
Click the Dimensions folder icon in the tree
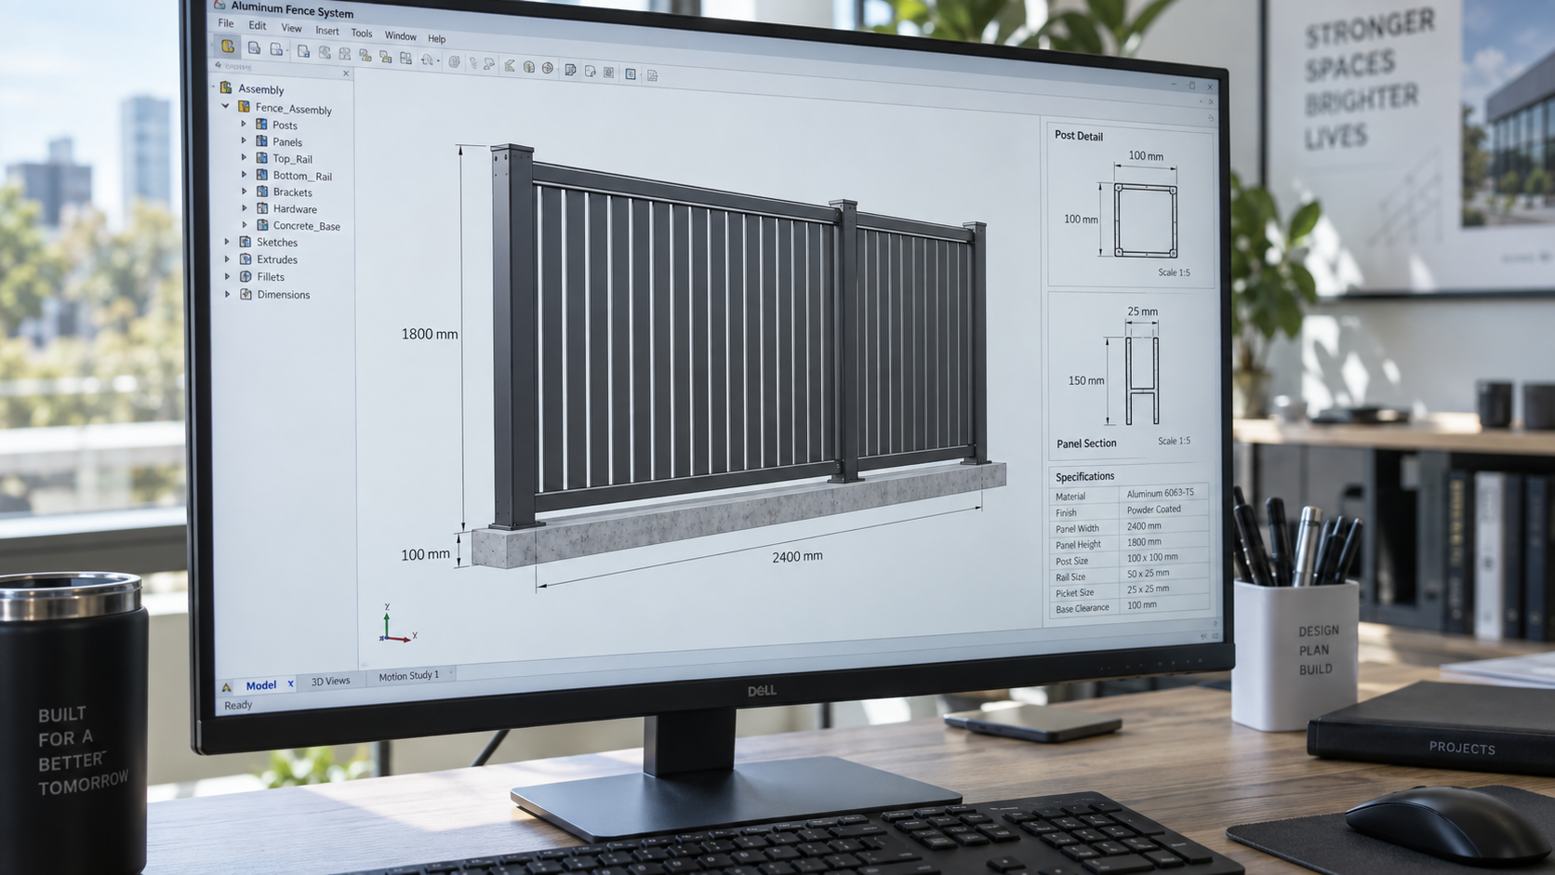(246, 294)
